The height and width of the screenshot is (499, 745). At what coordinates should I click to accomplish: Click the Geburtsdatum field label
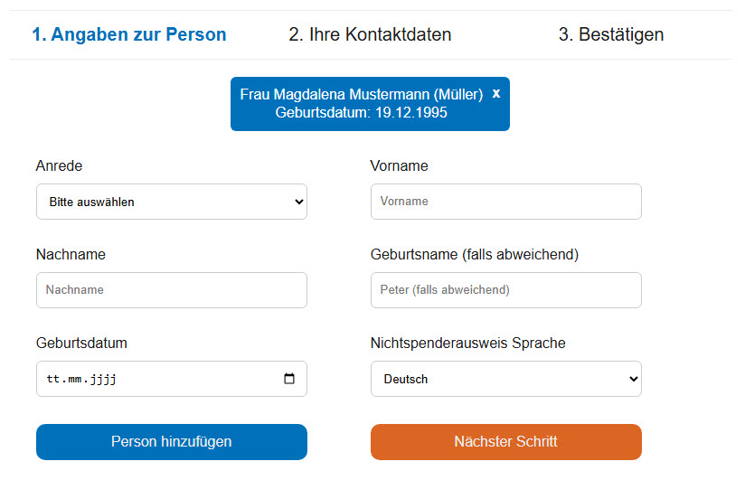click(x=81, y=344)
